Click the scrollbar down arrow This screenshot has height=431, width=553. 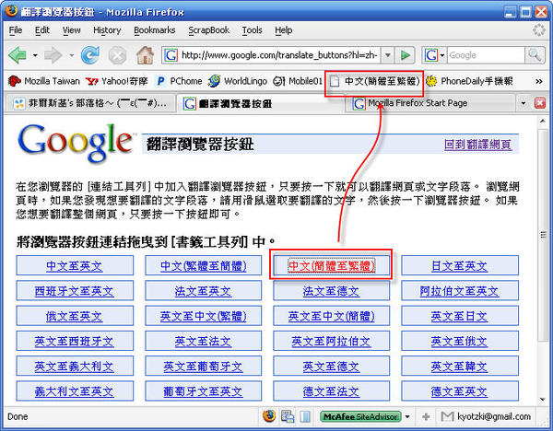(x=543, y=400)
